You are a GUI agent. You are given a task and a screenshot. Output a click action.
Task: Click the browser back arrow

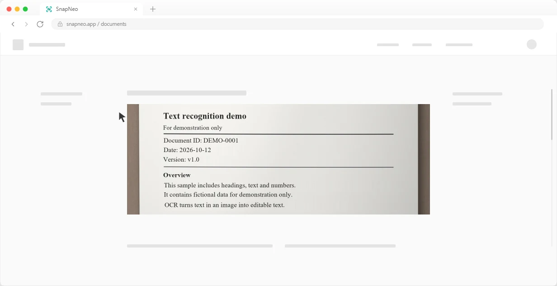coord(13,24)
